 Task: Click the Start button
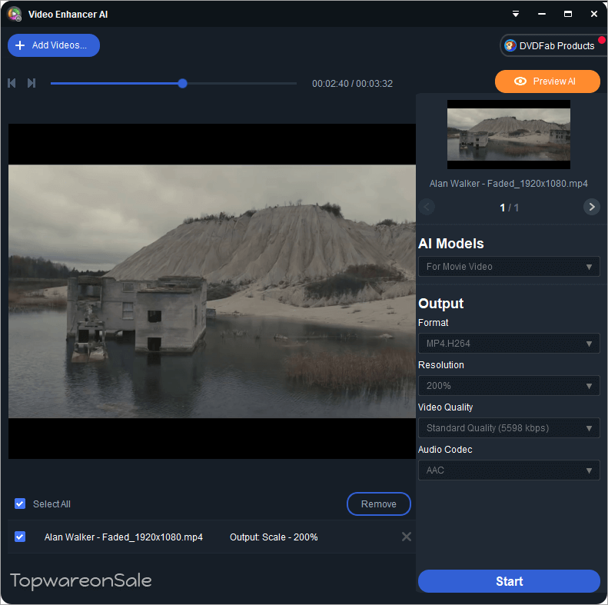(509, 581)
